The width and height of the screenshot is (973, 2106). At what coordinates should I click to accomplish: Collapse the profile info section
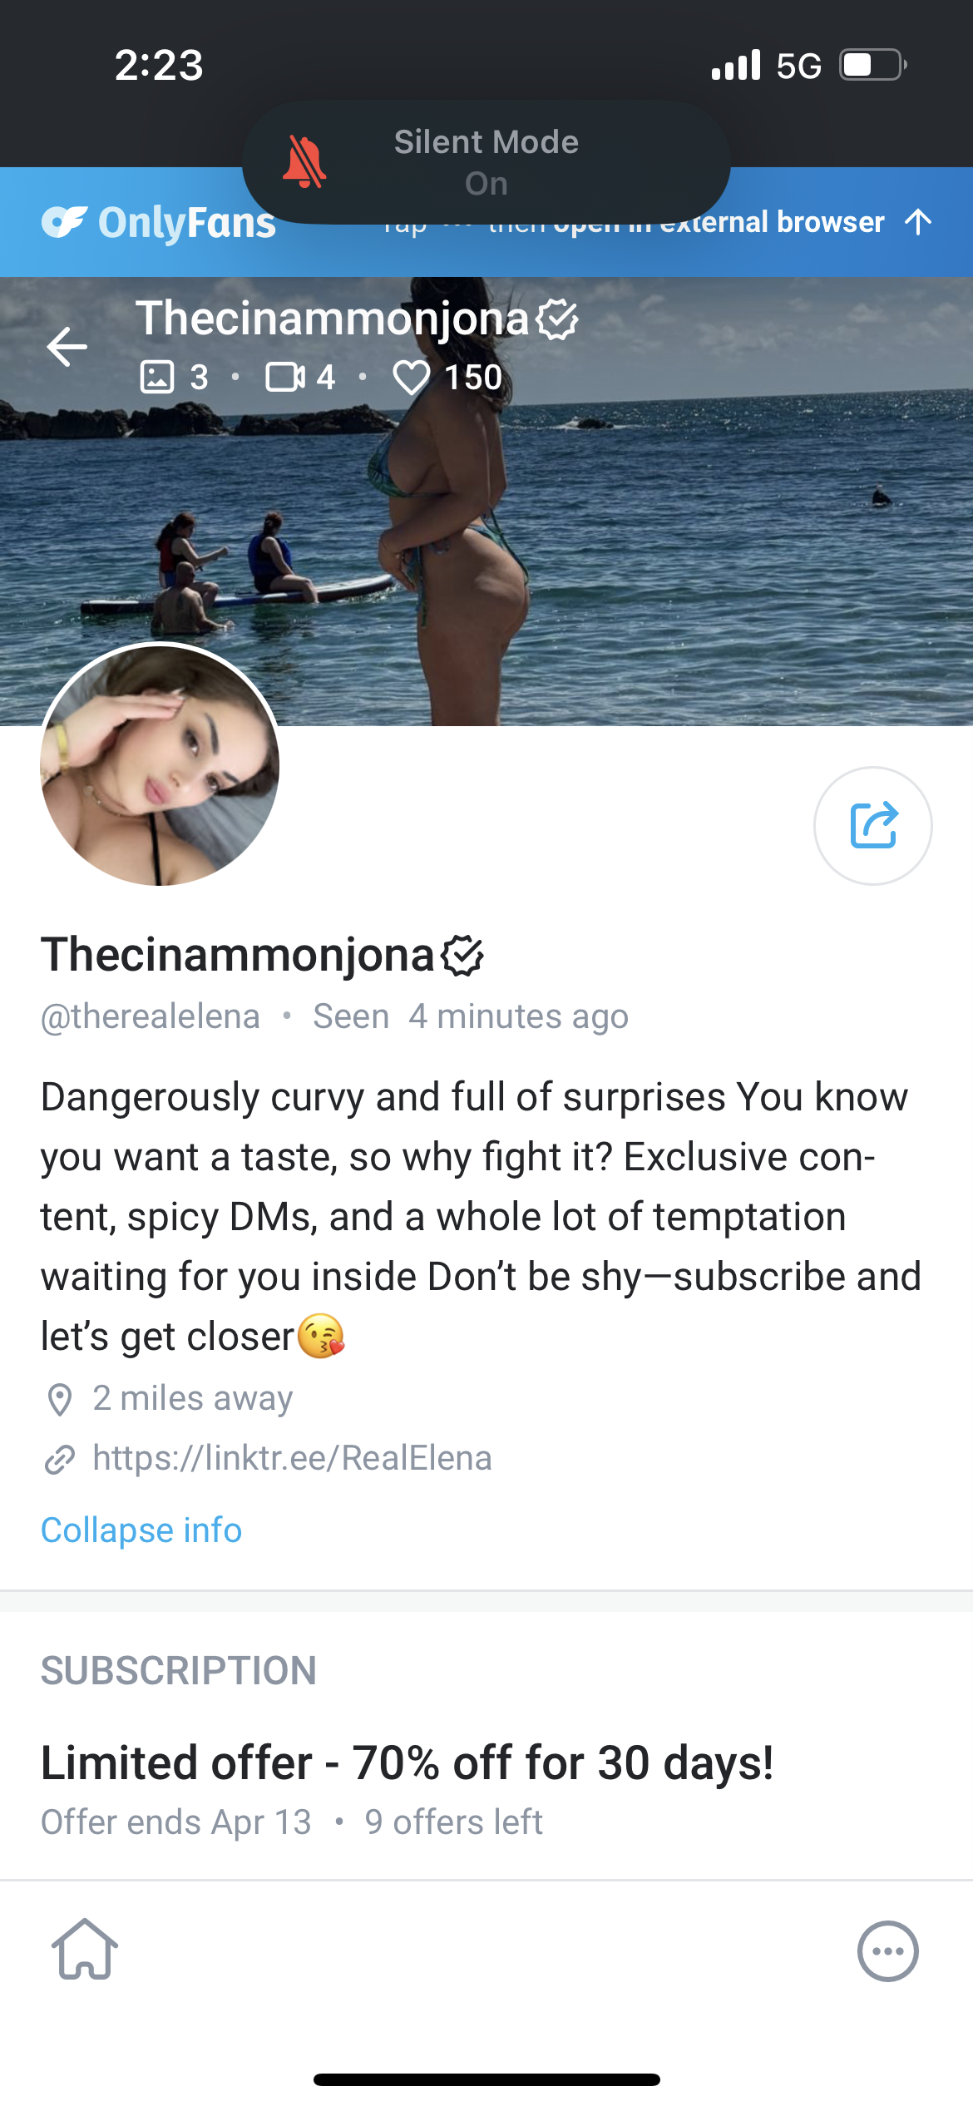141,1530
